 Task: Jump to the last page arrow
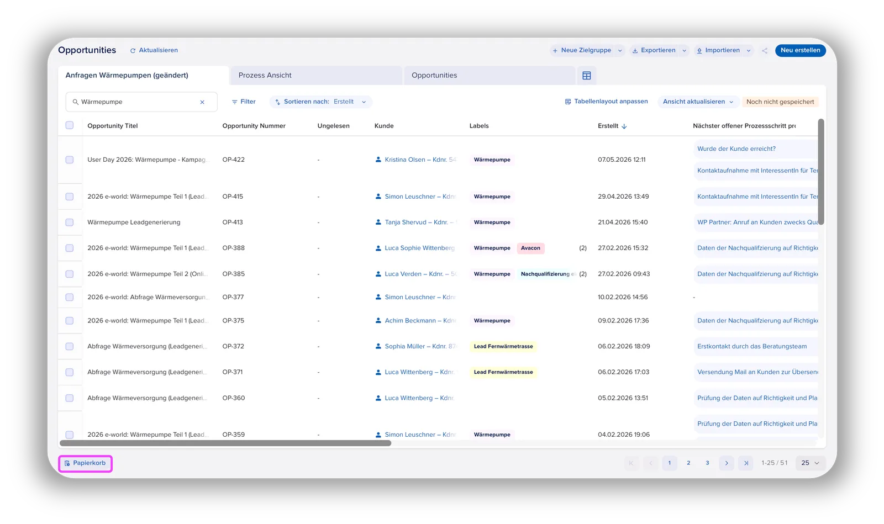point(746,463)
